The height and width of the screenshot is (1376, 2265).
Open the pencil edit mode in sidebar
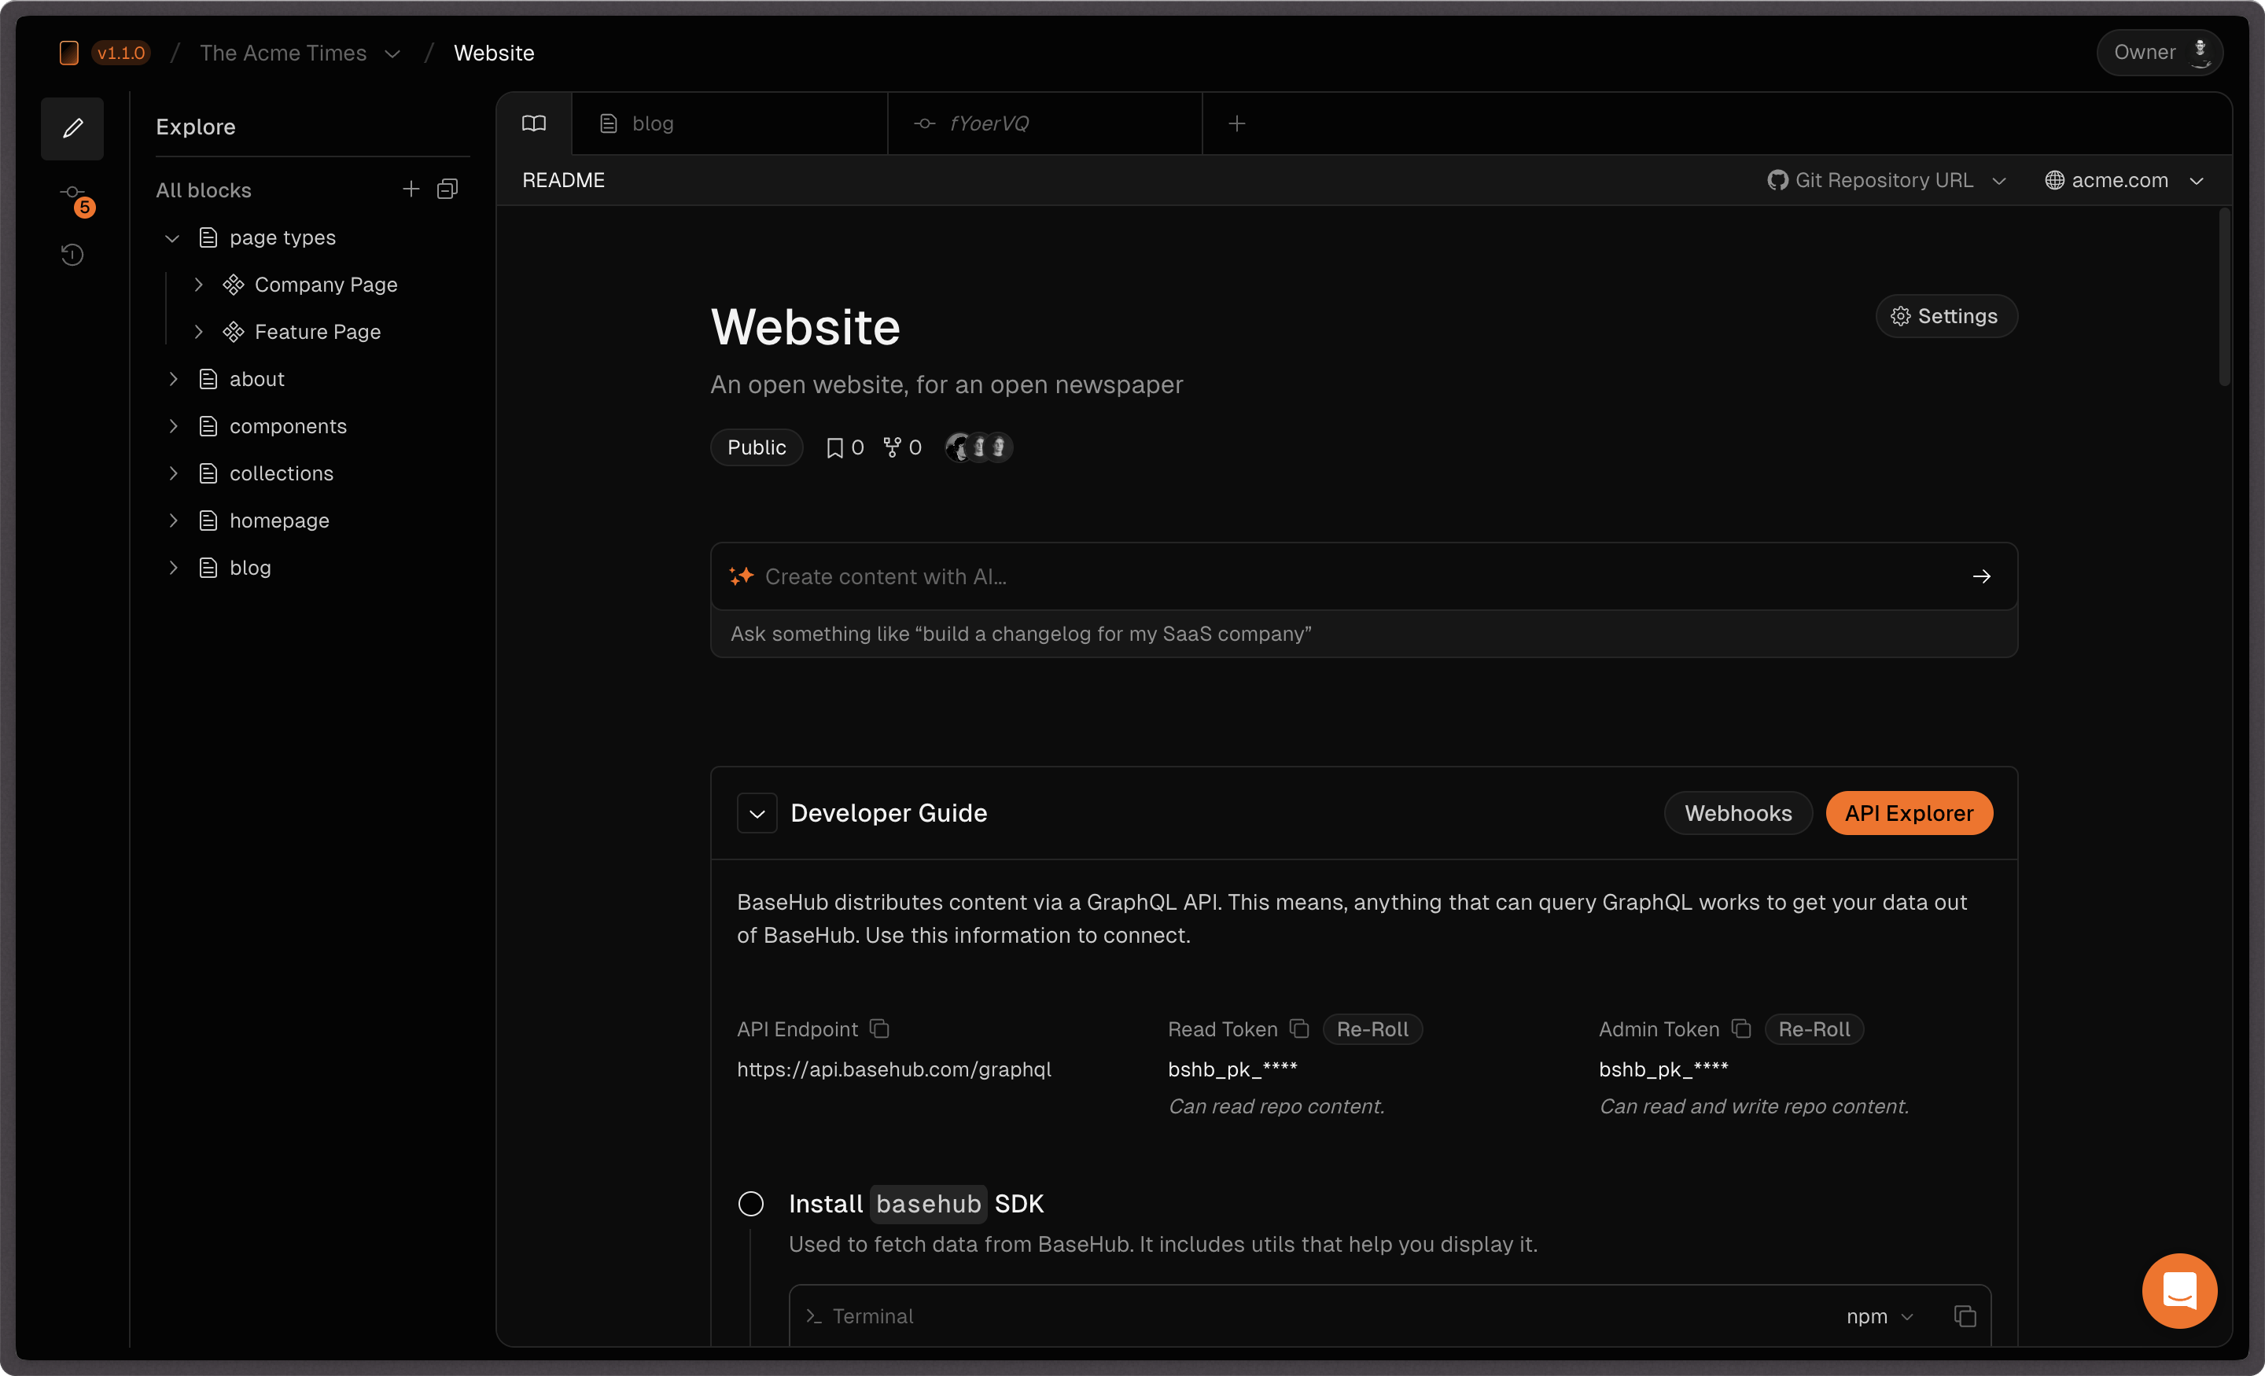coord(72,127)
